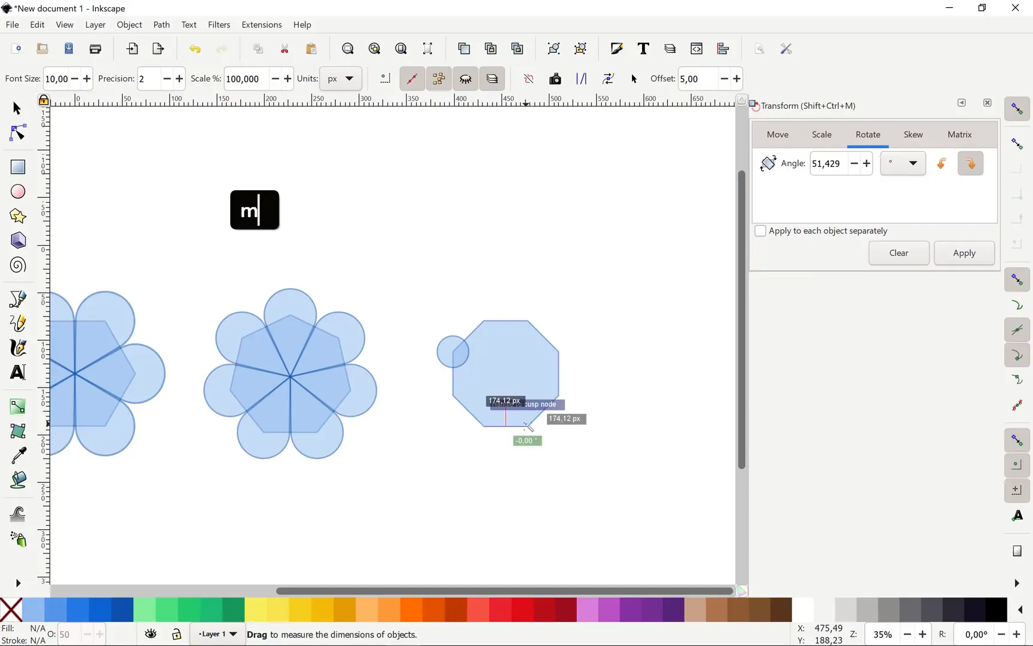Open the Filters menu
The height and width of the screenshot is (646, 1033).
click(219, 25)
